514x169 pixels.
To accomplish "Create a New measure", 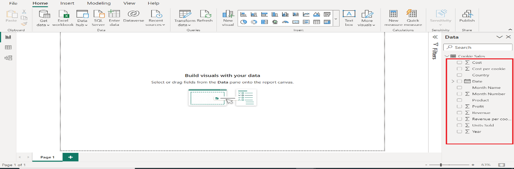I will click(x=393, y=18).
